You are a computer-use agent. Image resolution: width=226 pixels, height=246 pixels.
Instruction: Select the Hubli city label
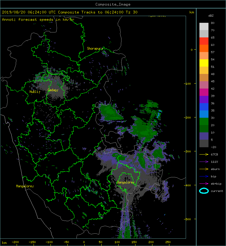pos(34,92)
